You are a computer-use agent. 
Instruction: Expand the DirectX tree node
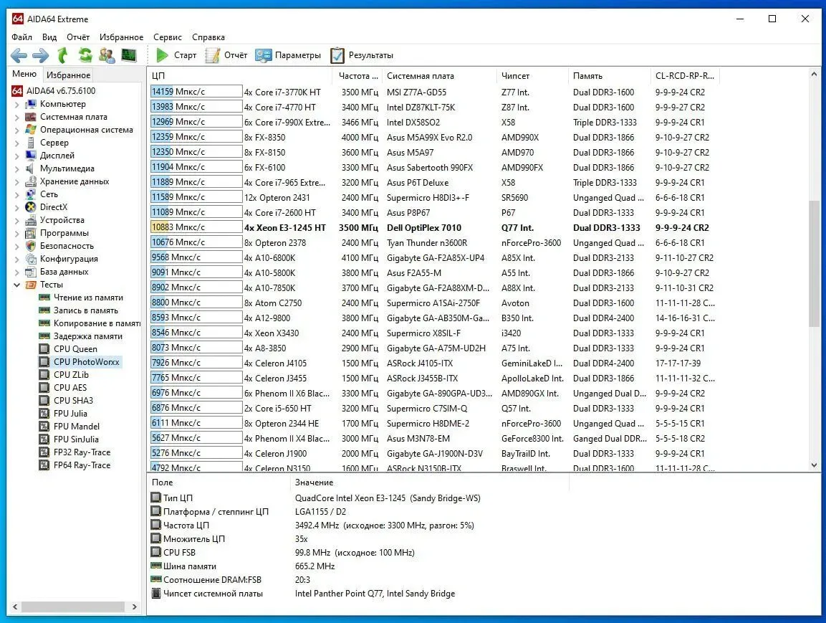click(17, 207)
